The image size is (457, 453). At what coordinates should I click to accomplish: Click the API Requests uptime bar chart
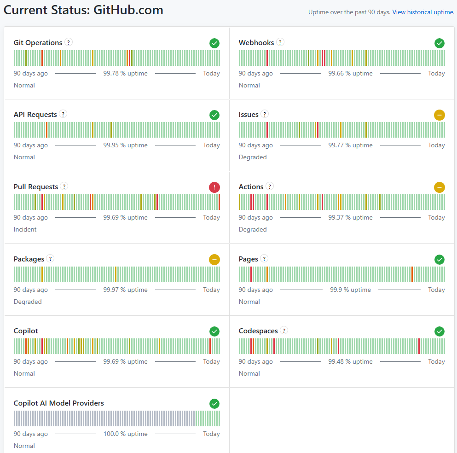coord(117,130)
